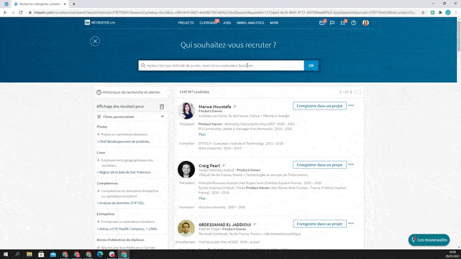Screen dimensions: 461x259
Task: Open more actions for ABDESSAMAD EL JADDIOUI
Action: coord(351,224)
